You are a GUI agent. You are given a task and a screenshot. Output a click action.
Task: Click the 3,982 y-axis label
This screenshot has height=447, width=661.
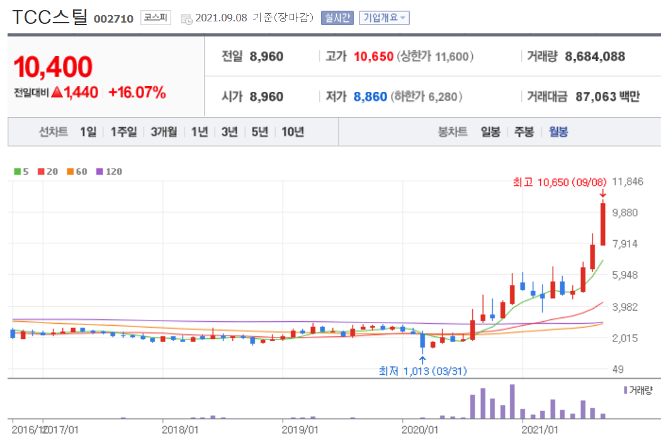(624, 307)
